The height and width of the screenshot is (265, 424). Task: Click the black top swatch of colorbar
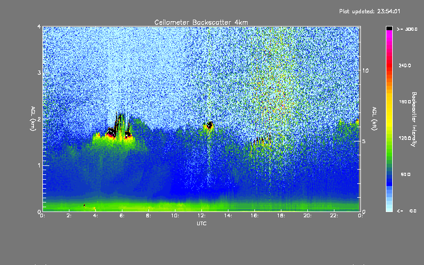389,28
